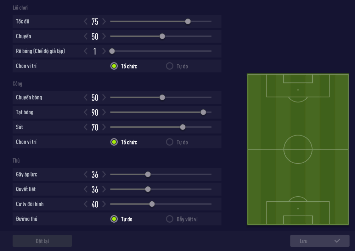Click the Lưu save button
The height and width of the screenshot is (251, 355).
tap(320, 241)
